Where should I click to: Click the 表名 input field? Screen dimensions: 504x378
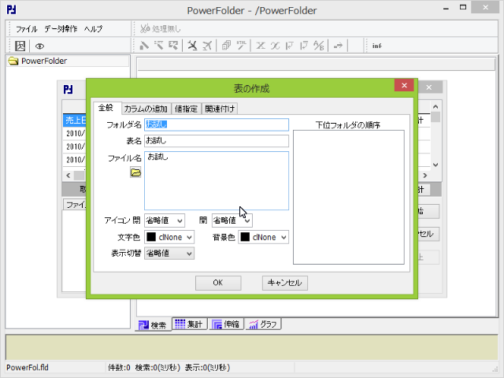pyautogui.click(x=217, y=141)
